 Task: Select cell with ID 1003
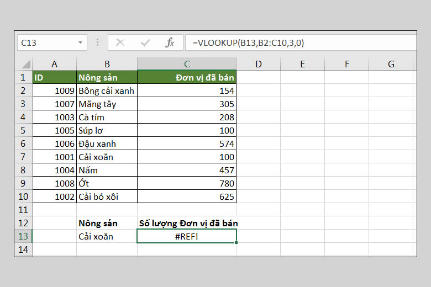pyautogui.click(x=54, y=117)
